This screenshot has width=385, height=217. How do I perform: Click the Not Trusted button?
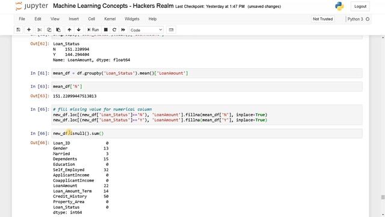click(322, 19)
